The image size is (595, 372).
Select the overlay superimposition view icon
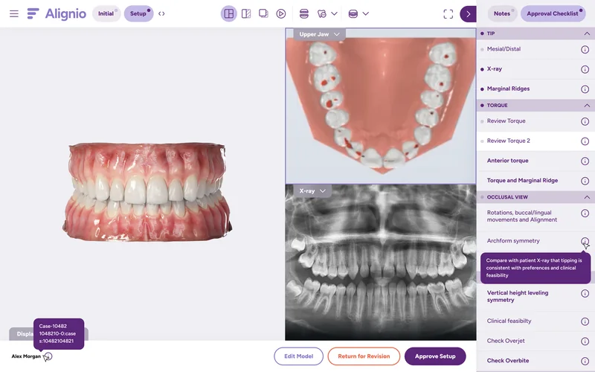pos(263,13)
